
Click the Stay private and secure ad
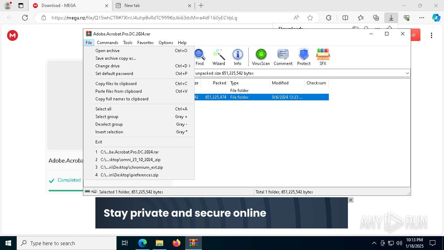pyautogui.click(x=221, y=213)
